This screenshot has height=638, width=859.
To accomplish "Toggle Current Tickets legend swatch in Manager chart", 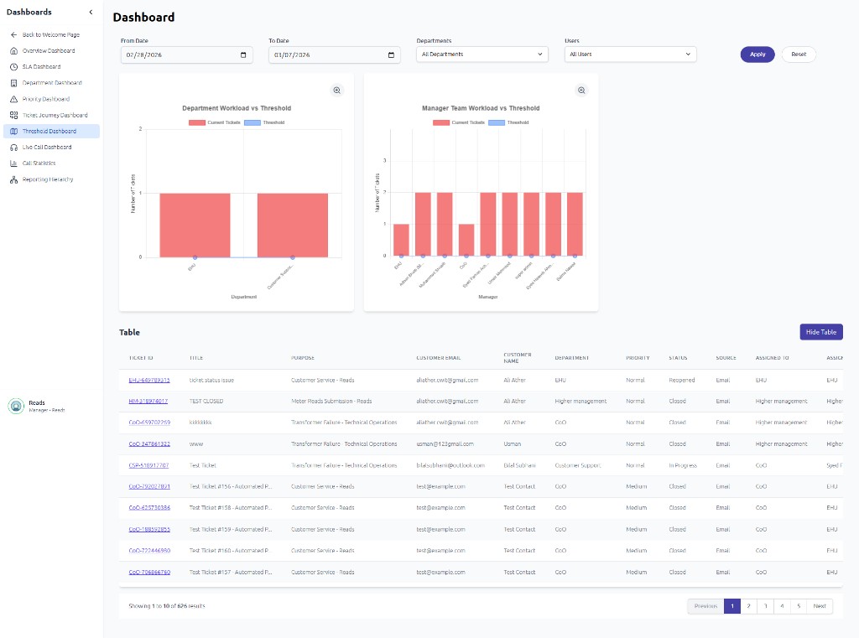I will click(441, 122).
